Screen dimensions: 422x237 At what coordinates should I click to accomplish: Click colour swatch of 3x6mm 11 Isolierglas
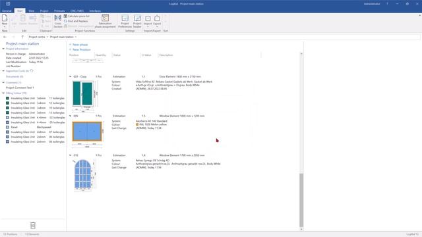point(7,98)
